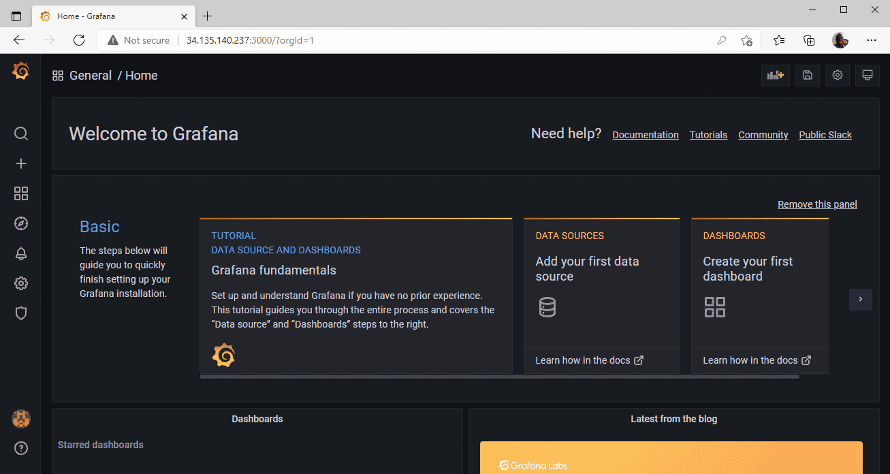Click the Save dashboard floppy icon
890x474 pixels.
coord(808,76)
